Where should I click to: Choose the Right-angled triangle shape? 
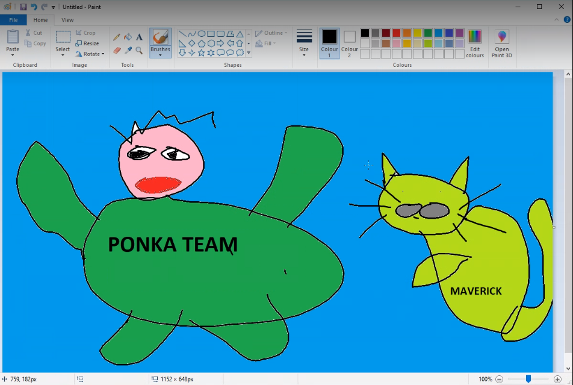coord(182,43)
